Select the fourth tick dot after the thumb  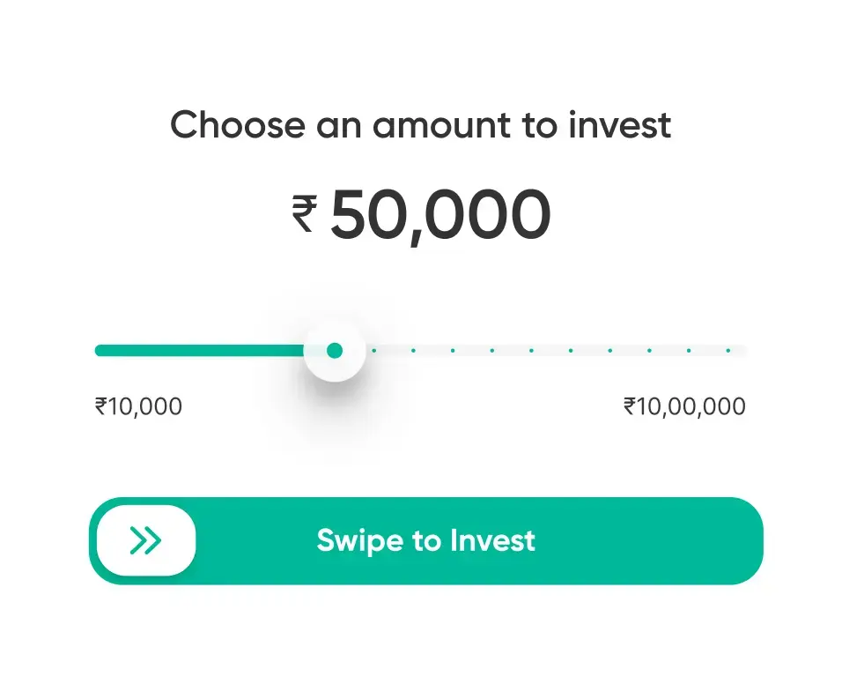(491, 350)
